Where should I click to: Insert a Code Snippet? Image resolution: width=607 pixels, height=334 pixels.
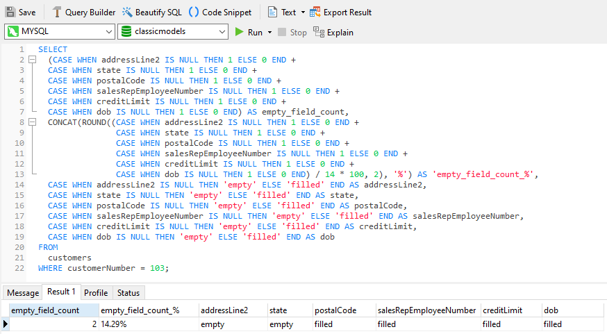(194, 12)
